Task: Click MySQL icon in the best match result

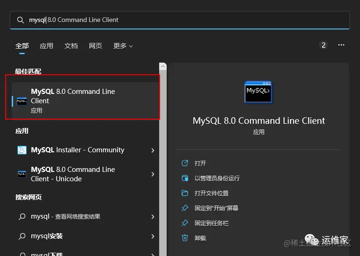Action: 22,101
